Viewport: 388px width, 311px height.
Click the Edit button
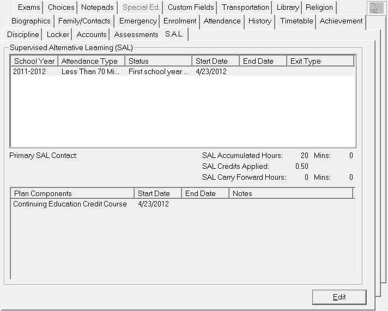[x=339, y=297]
